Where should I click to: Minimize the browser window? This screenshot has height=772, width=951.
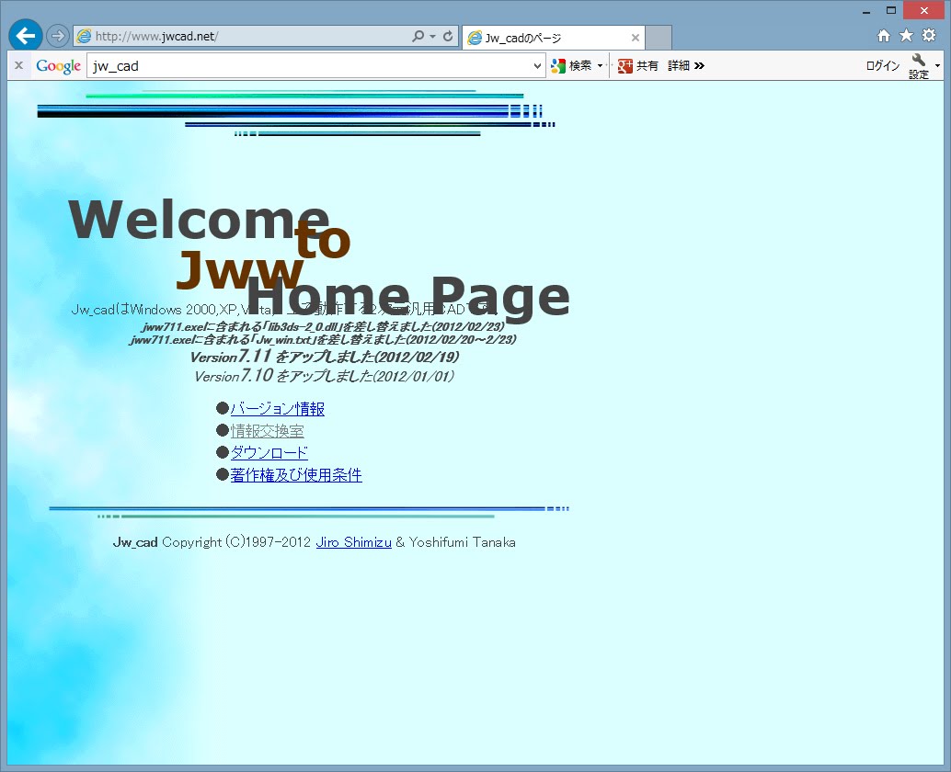866,11
